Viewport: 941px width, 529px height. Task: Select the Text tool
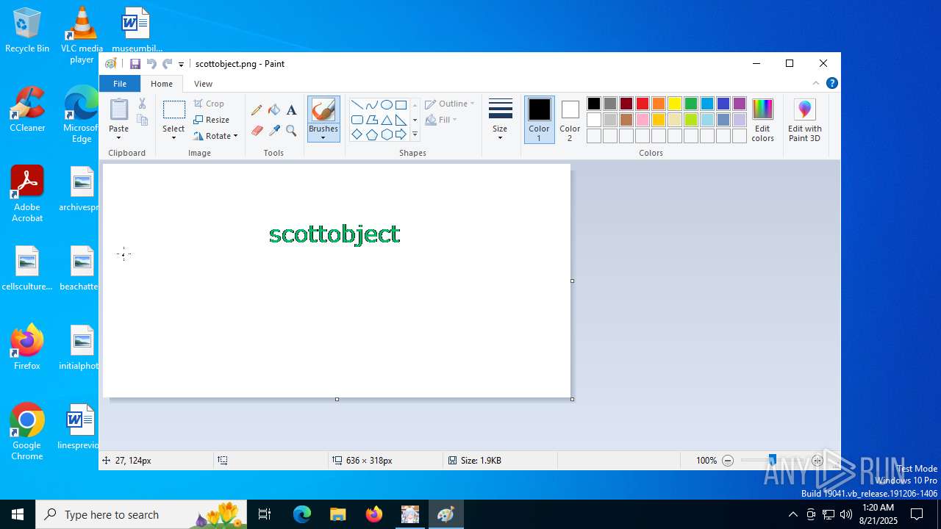[x=291, y=110]
